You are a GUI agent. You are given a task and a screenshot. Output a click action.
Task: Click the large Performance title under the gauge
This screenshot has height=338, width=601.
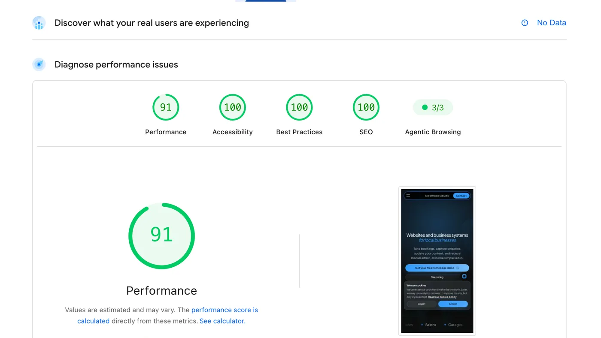click(x=161, y=290)
